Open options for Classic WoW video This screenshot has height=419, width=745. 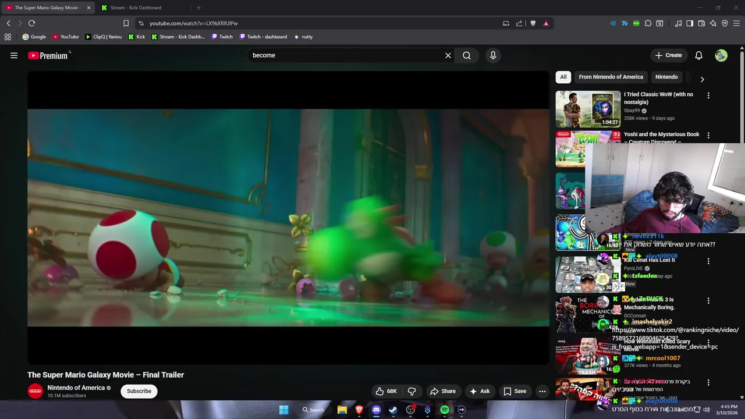coord(708,95)
